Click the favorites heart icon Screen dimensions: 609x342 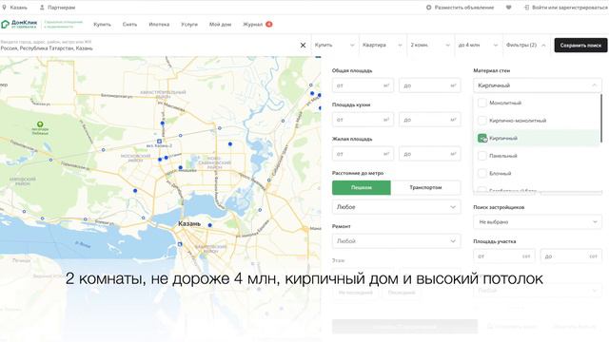click(508, 8)
